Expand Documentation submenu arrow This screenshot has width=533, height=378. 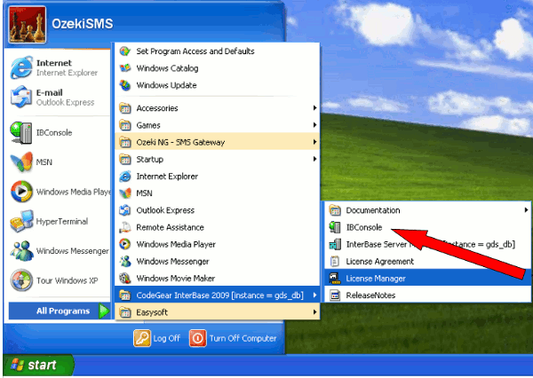click(526, 210)
